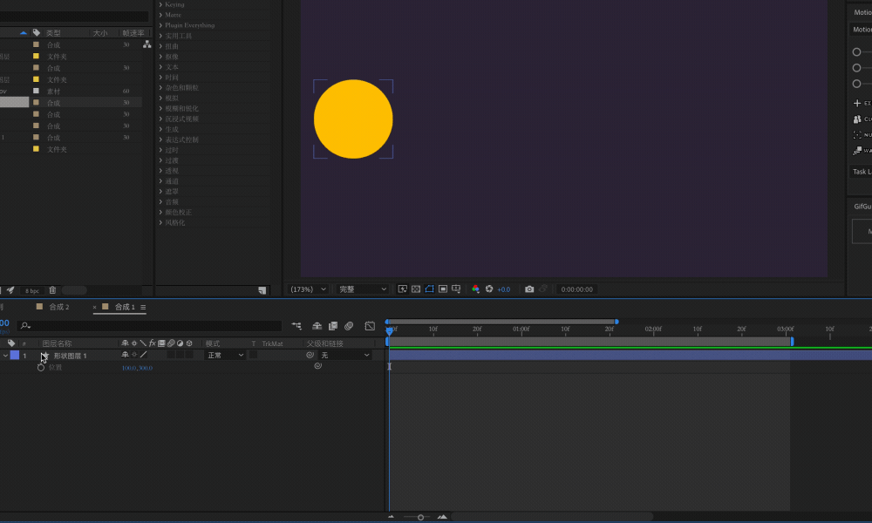Open the 完整 resolution dropdown
872x523 pixels.
point(363,289)
